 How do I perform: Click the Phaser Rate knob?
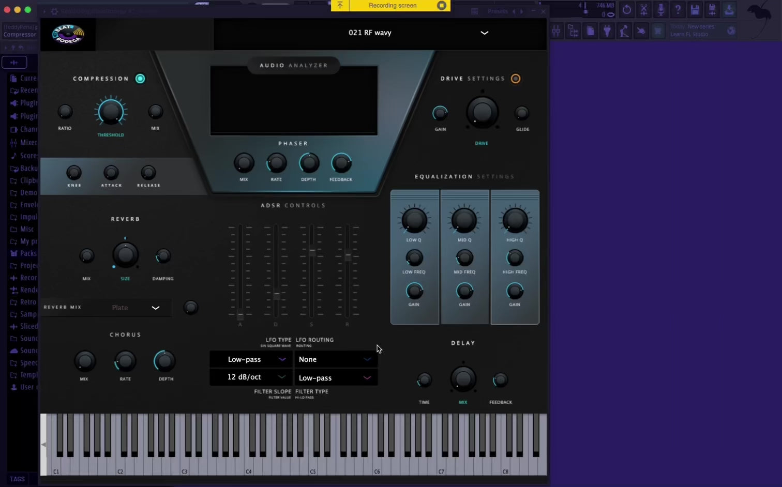(276, 163)
